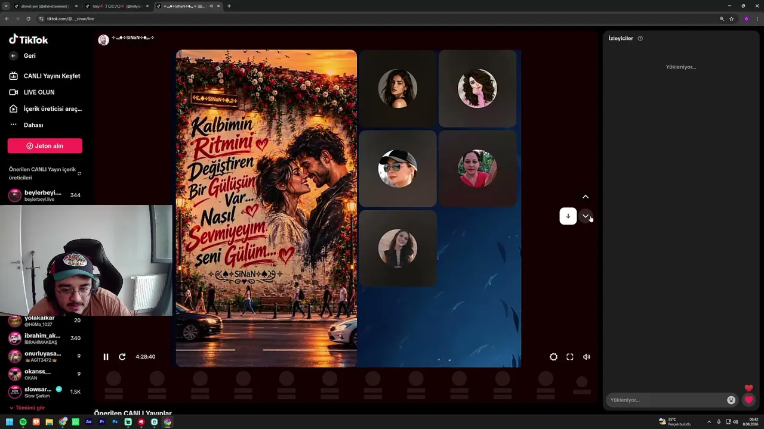This screenshot has height=429, width=764.
Task: Open the stream settings sun icon
Action: pyautogui.click(x=553, y=357)
